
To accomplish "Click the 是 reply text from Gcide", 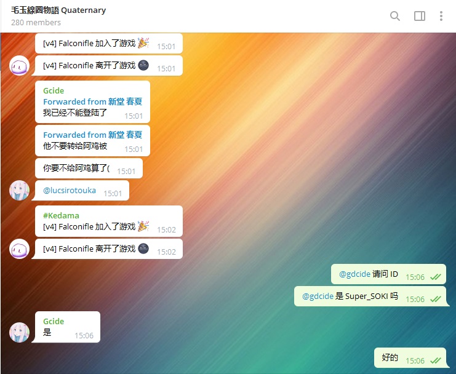I will (47, 332).
